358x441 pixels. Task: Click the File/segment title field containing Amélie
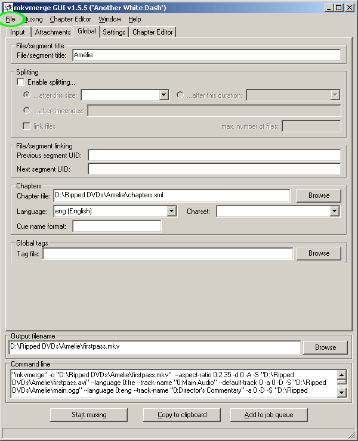tap(206, 55)
